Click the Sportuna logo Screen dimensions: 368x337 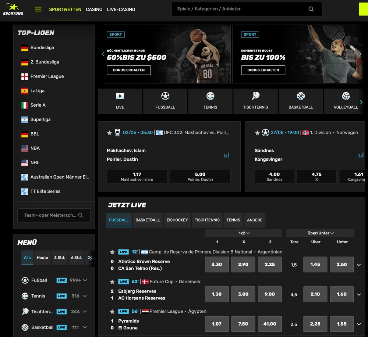[13, 10]
